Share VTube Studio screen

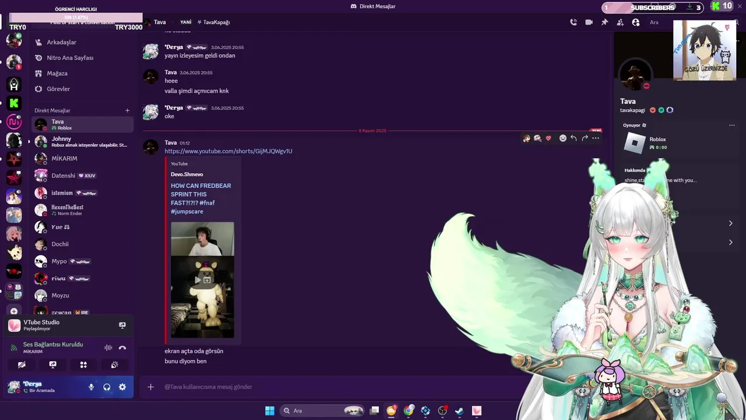[x=122, y=325]
